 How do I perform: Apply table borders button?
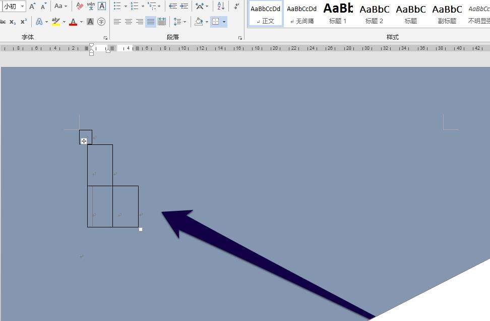pos(216,22)
